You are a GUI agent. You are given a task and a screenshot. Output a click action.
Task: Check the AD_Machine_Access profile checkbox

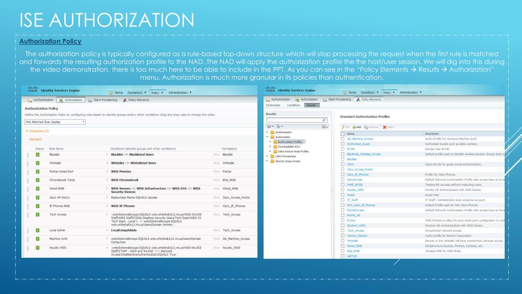point(343,139)
